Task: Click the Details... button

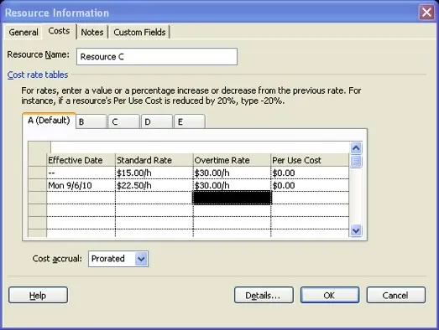Action: coord(264,295)
